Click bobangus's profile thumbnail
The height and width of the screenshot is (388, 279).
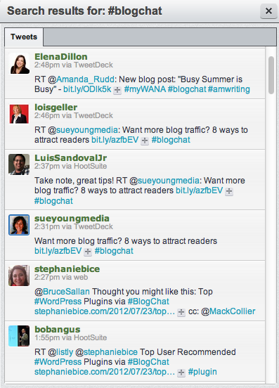click(19, 336)
